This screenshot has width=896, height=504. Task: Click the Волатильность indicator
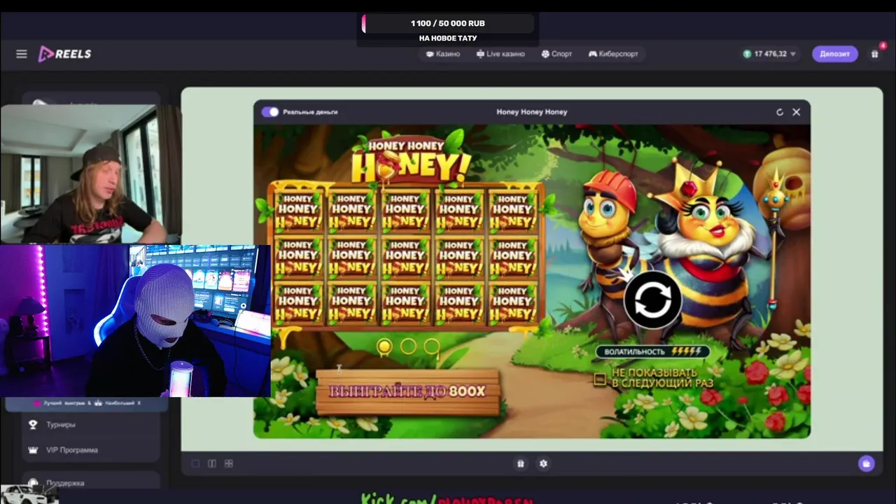(652, 351)
